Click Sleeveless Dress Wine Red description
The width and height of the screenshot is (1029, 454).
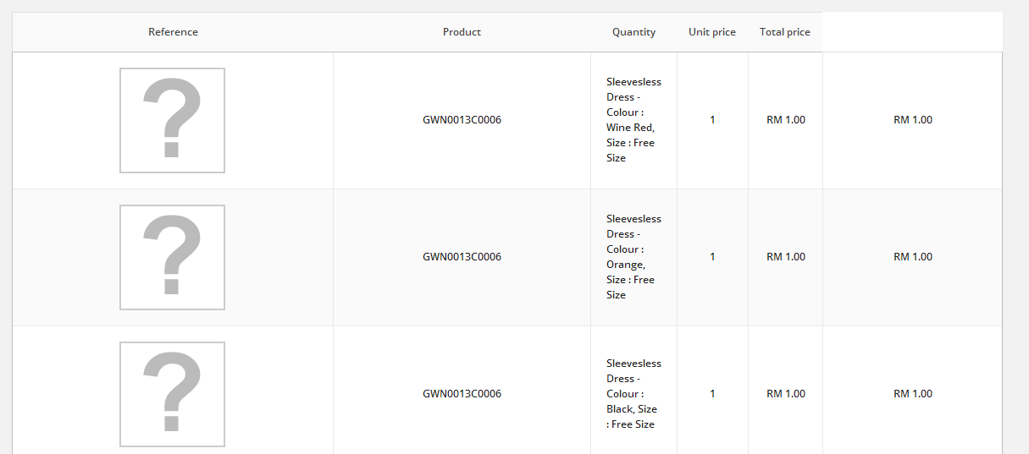[x=633, y=120]
